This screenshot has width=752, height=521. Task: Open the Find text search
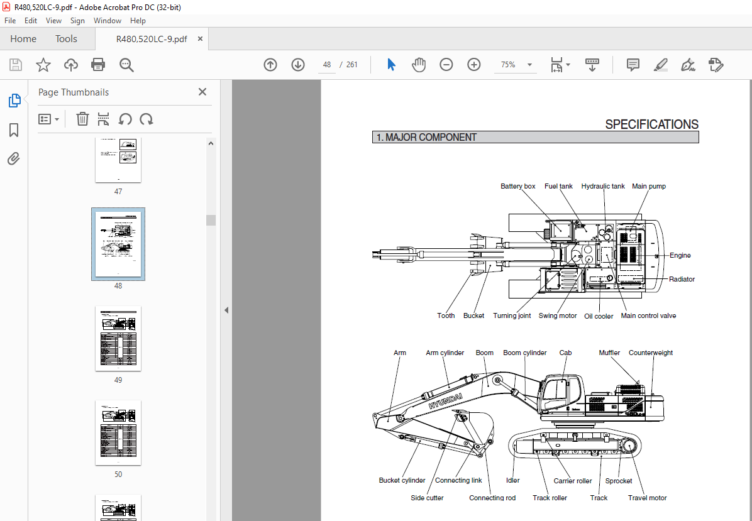pyautogui.click(x=126, y=65)
